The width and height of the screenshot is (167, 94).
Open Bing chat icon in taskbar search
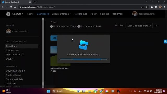(79, 91)
